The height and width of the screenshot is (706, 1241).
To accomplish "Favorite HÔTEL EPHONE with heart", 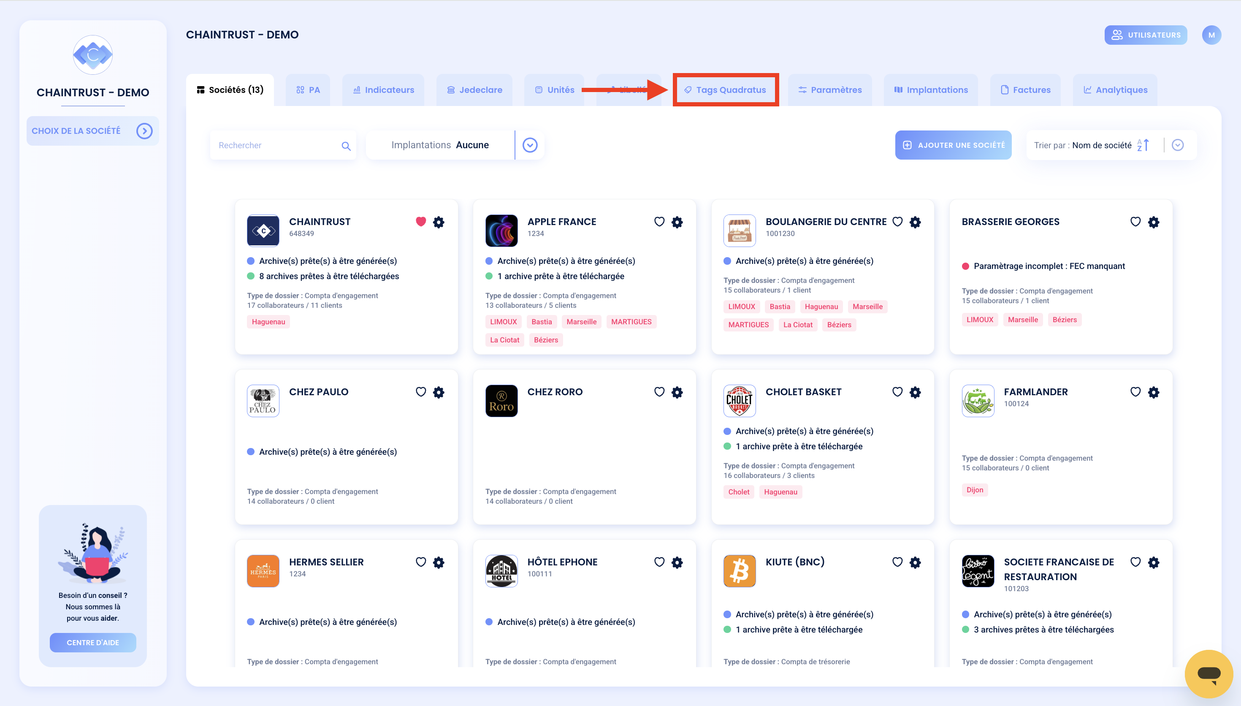I will [659, 562].
